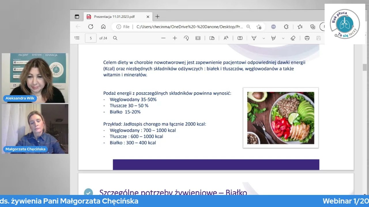Click the checkmark icon beside Szczególne potrzeby heading

[88, 192]
